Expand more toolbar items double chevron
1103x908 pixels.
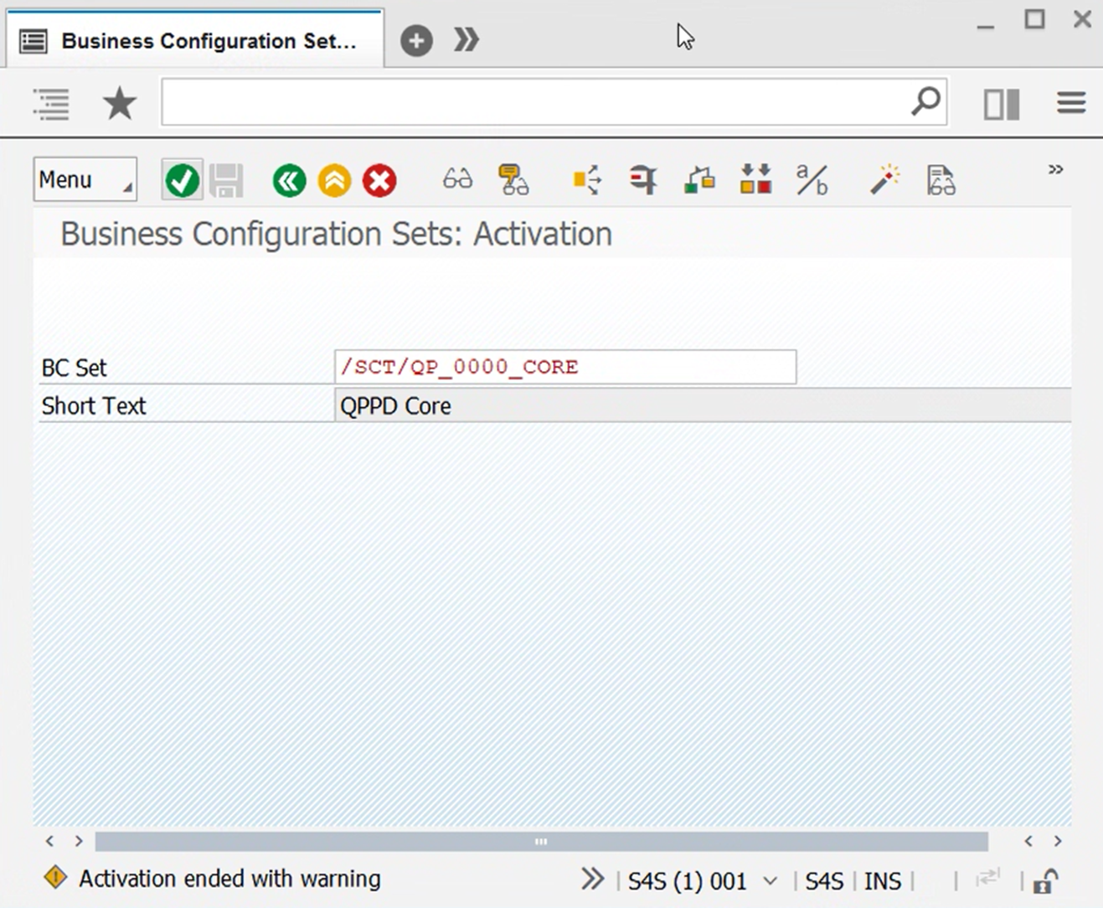click(1055, 170)
